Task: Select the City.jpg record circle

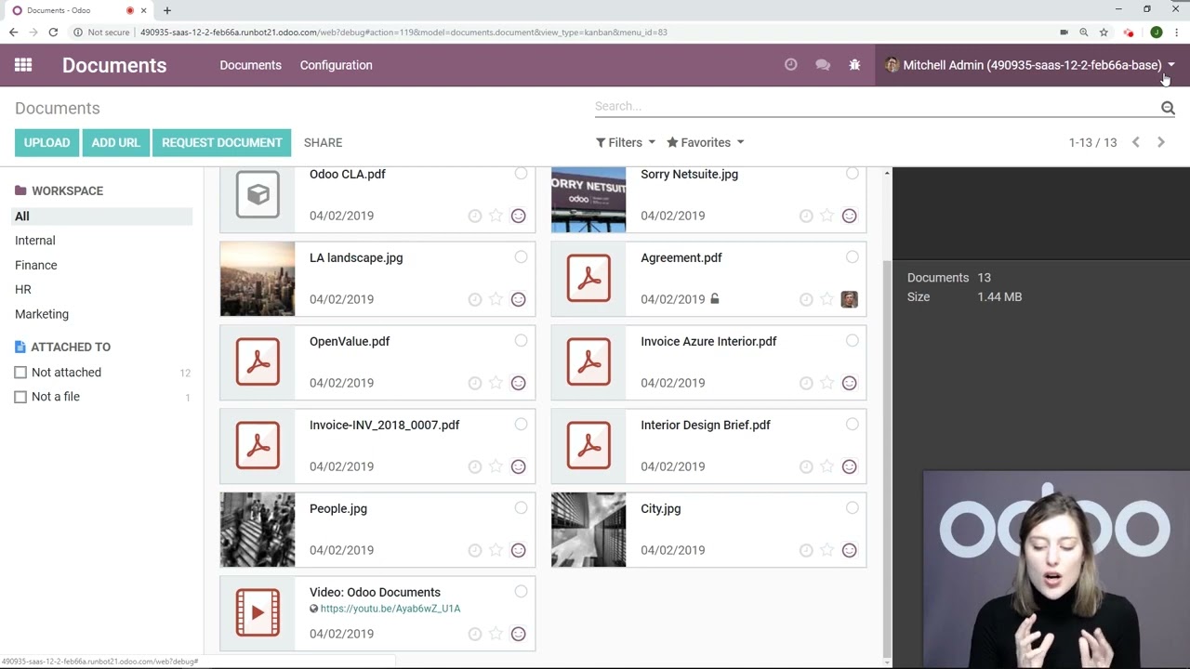Action: (x=852, y=508)
